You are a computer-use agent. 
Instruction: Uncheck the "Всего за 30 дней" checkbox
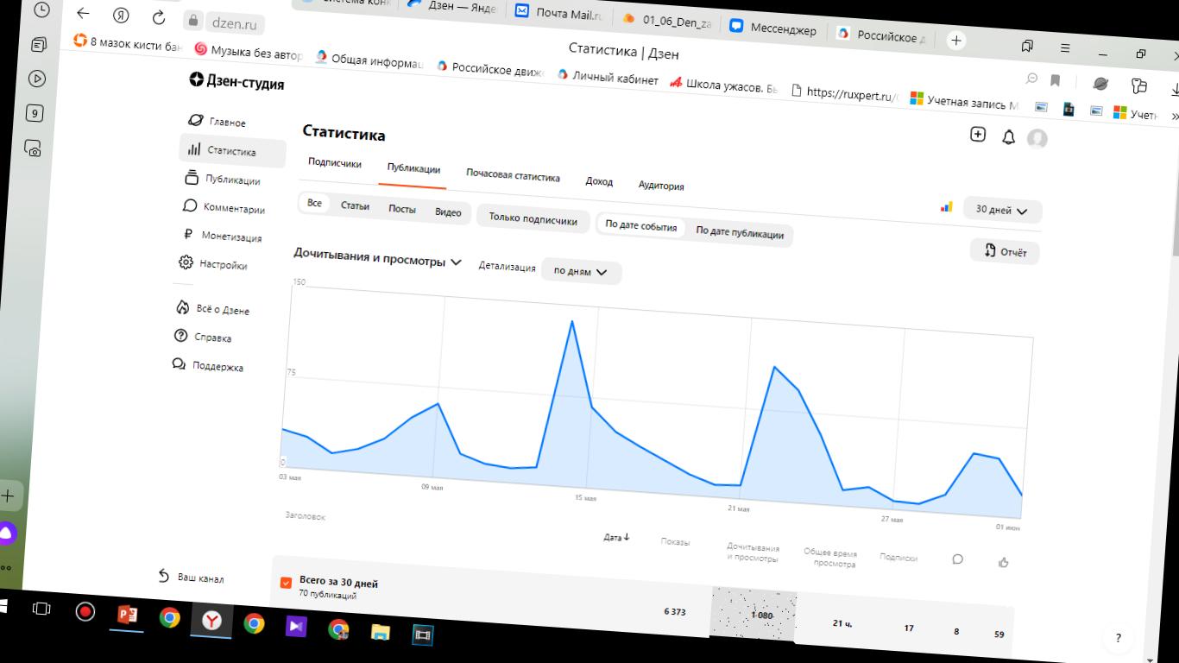(287, 583)
